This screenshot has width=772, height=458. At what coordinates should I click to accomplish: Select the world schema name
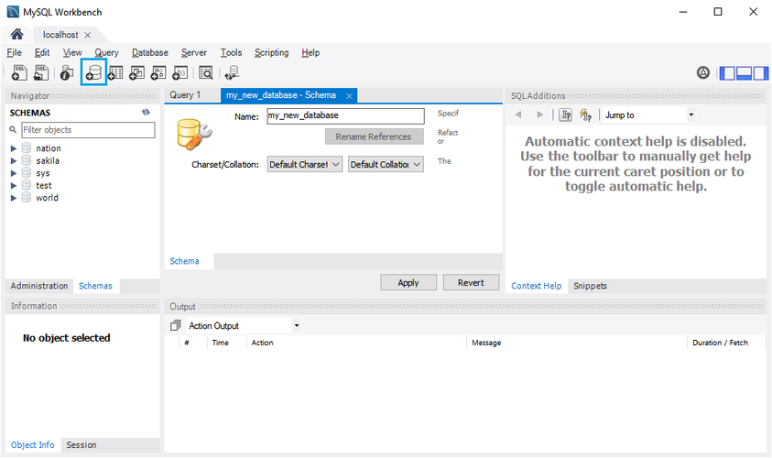(x=47, y=198)
